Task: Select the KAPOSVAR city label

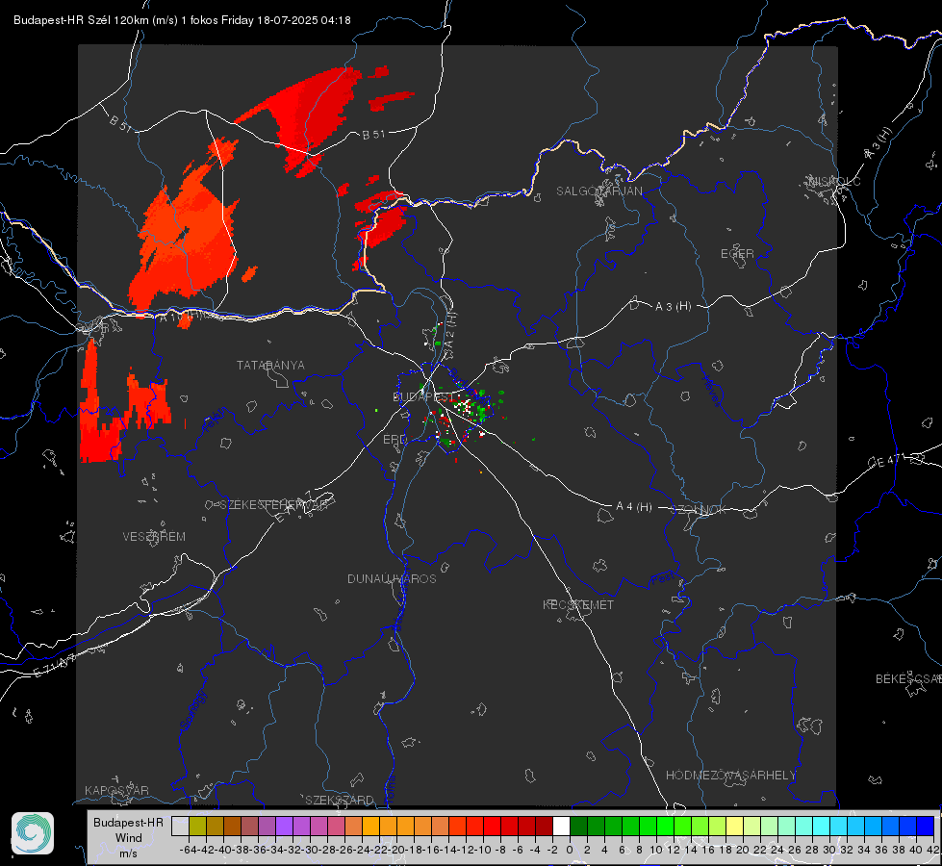Action: coord(116,790)
